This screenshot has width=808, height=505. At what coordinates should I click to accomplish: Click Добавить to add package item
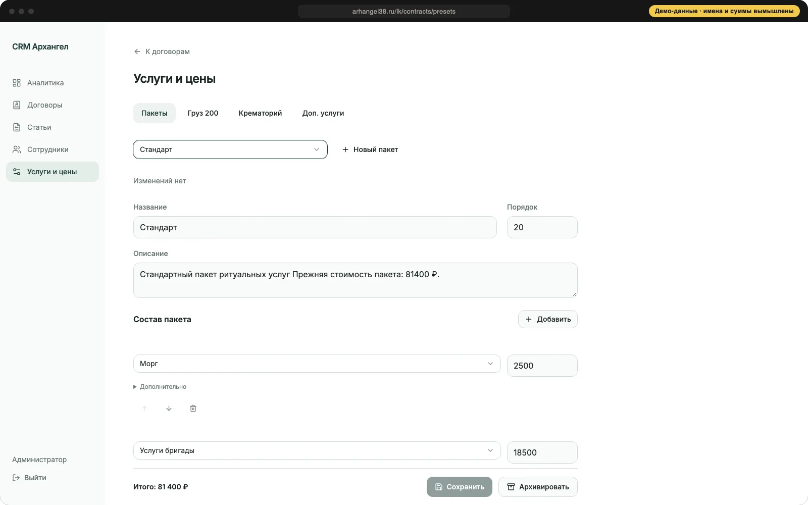[x=548, y=319]
